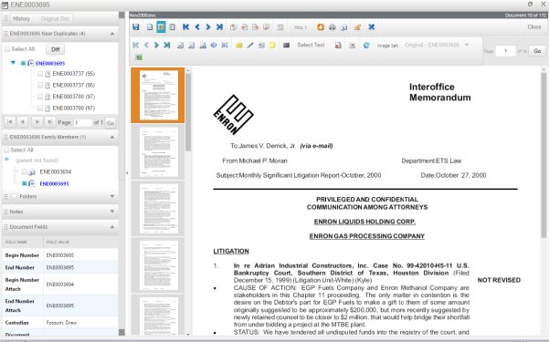The width and height of the screenshot is (549, 342).
Task: Go to first page in image toolbar
Action: [x=136, y=45]
